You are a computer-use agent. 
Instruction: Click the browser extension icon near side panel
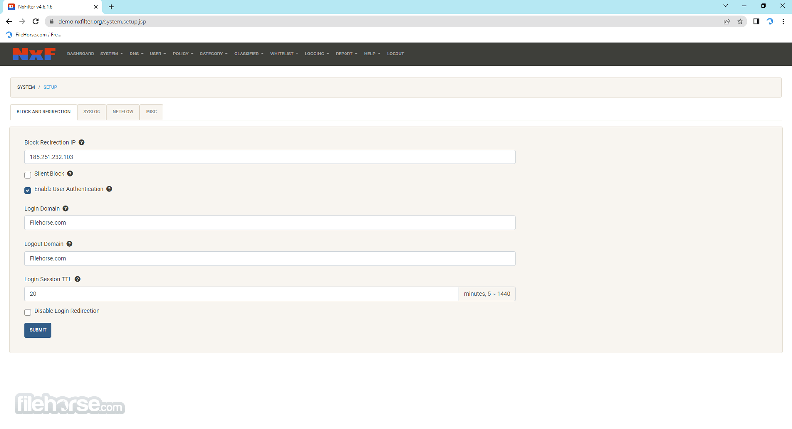point(770,21)
